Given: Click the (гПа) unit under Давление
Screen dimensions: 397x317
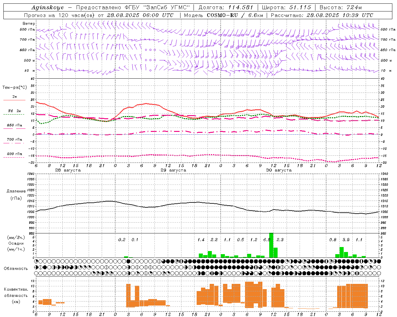Looking at the screenshot, I should tap(16, 198).
